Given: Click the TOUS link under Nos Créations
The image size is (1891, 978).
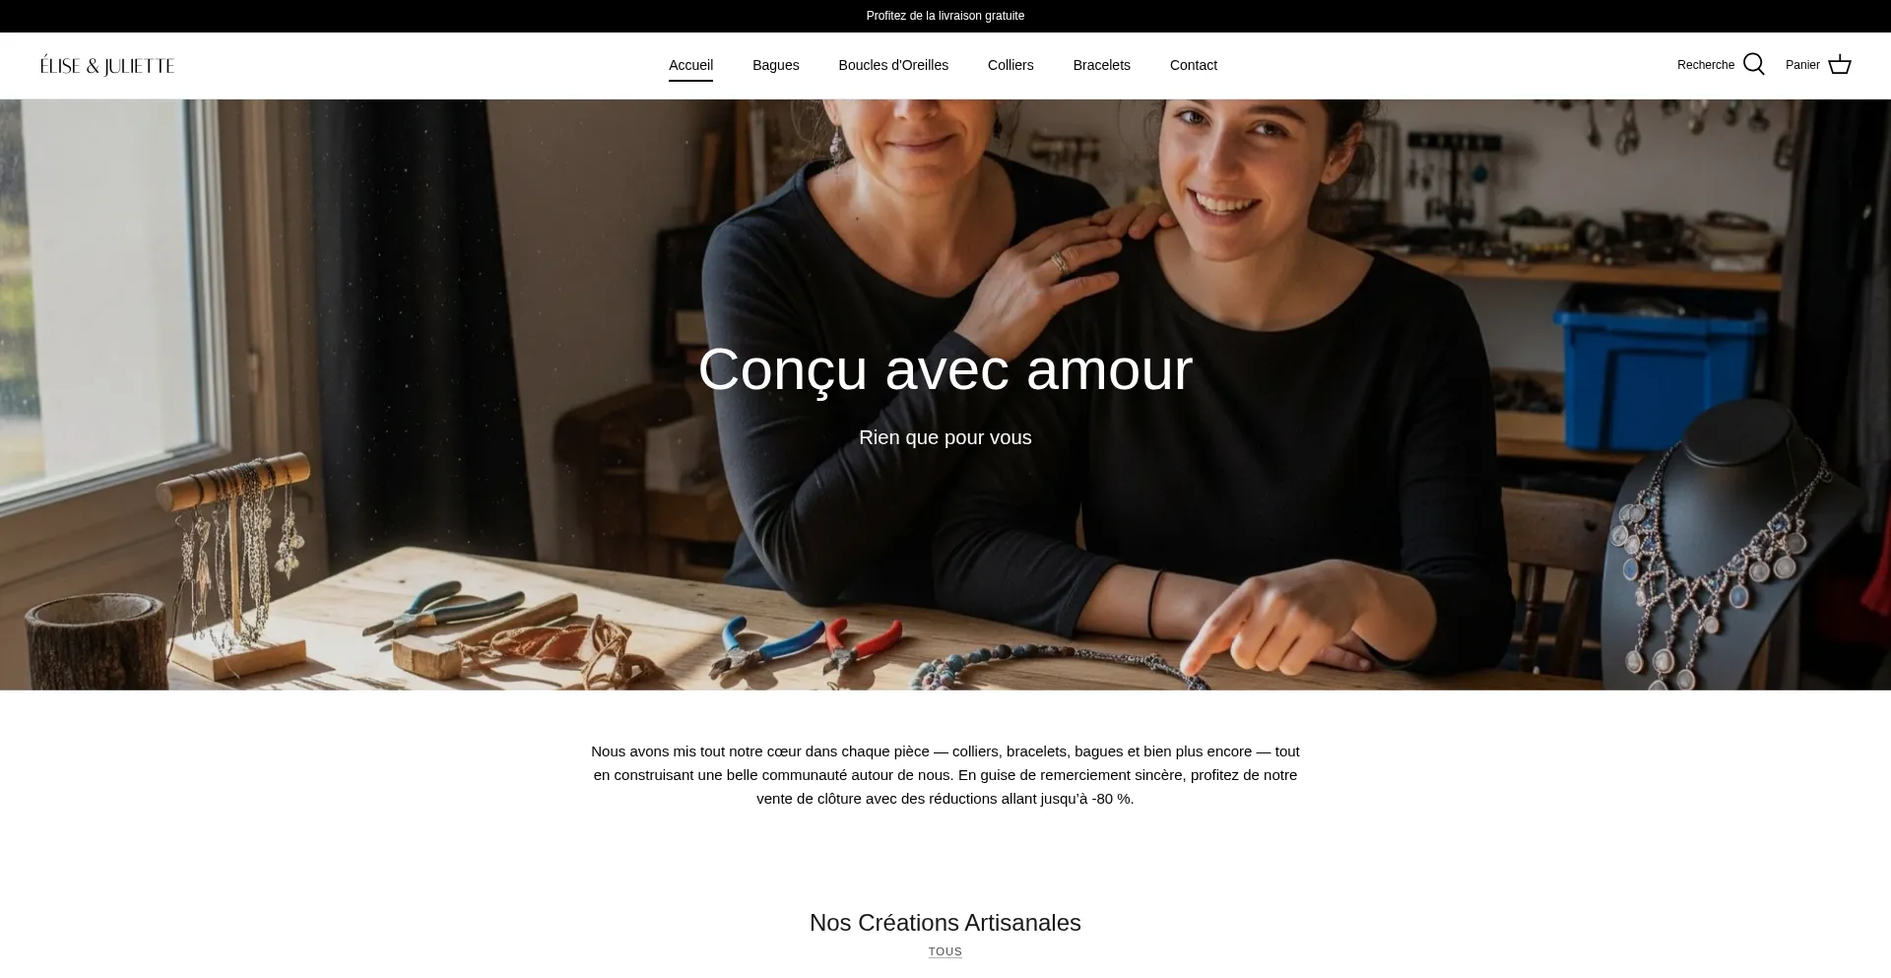Looking at the screenshot, I should pos(945,951).
